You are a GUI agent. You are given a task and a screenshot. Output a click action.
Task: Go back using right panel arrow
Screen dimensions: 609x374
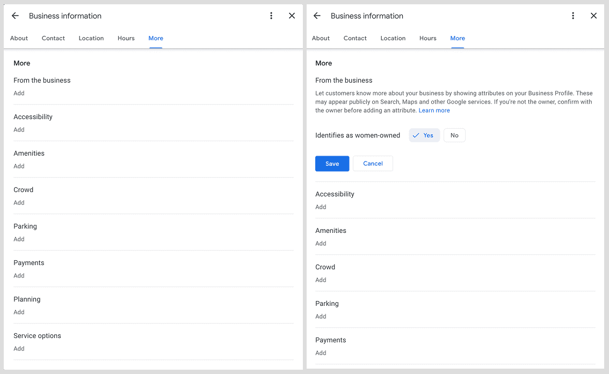point(317,16)
